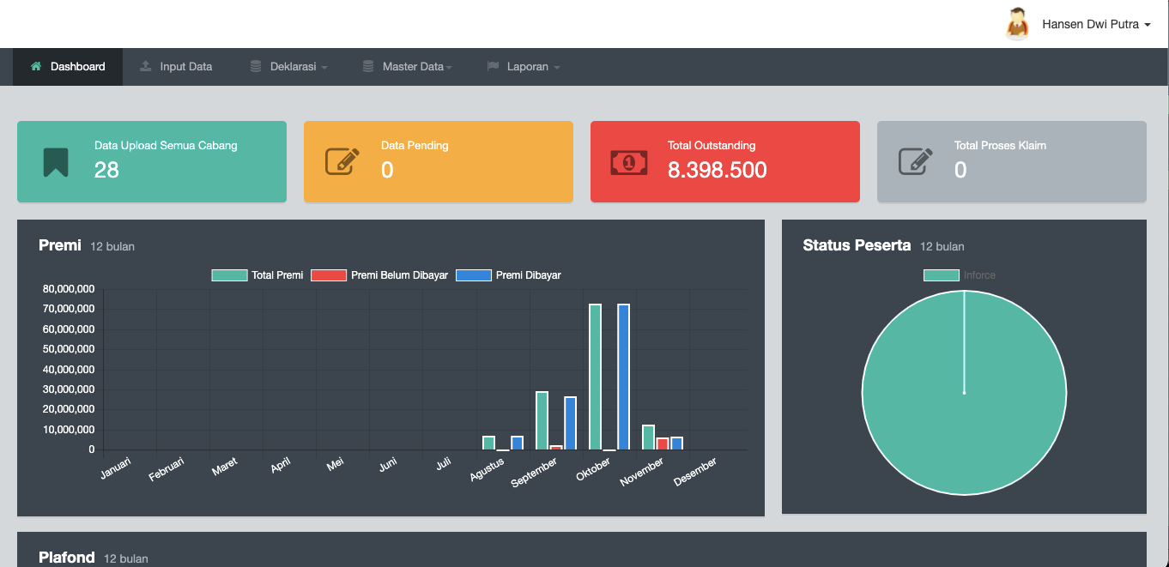Click the flag icon beside Laporan
Viewport: 1169px width, 567px height.
pos(493,67)
